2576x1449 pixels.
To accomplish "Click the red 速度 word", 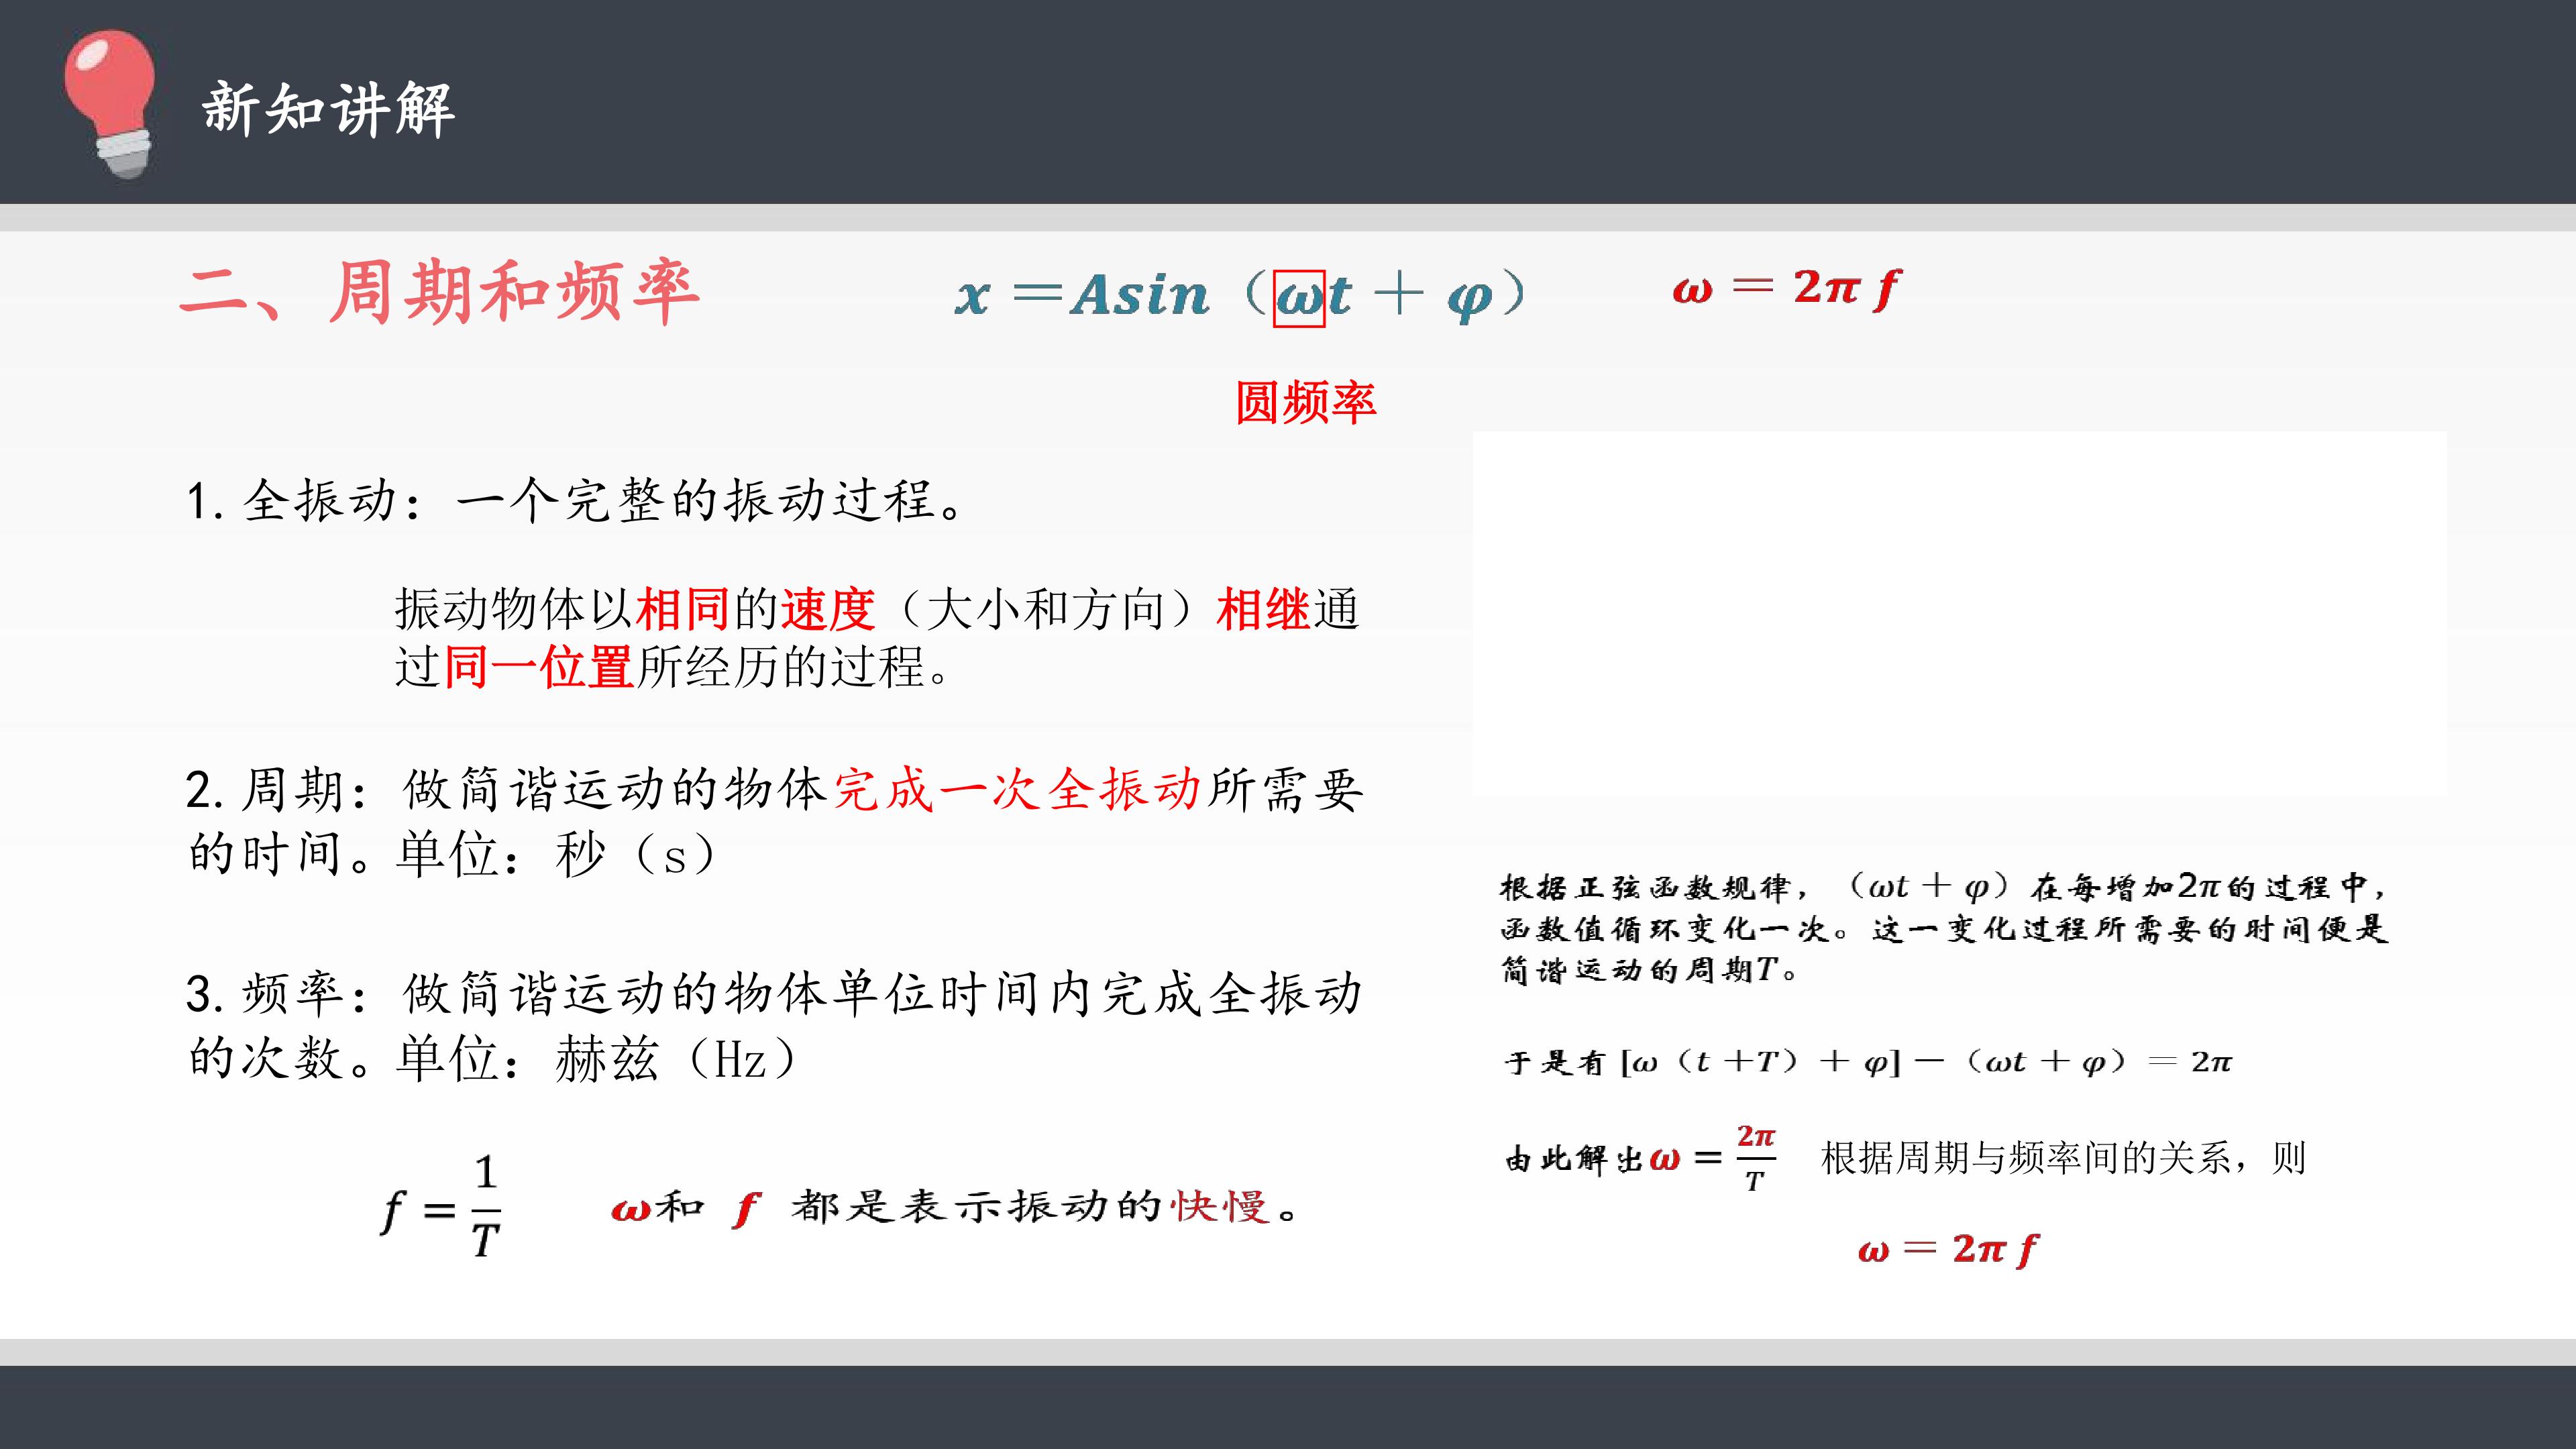I will point(828,609).
